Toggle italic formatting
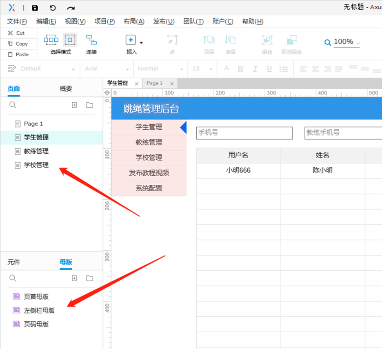The width and height of the screenshot is (382, 349). click(x=255, y=69)
